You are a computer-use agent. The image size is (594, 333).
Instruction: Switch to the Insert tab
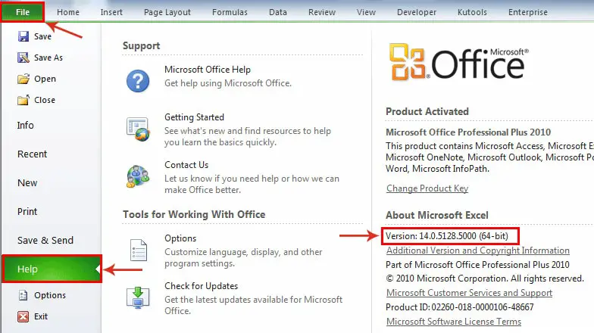click(x=111, y=12)
